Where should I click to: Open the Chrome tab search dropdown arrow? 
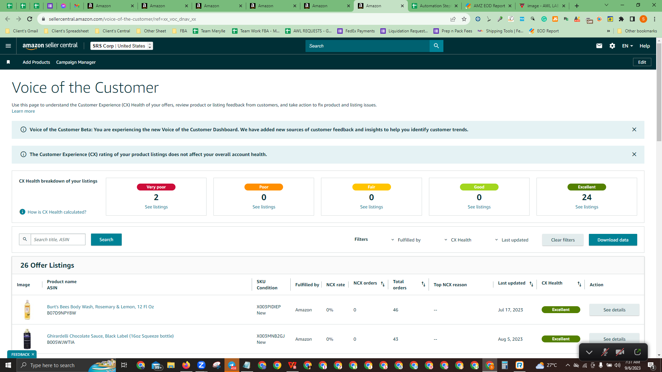point(606,5)
